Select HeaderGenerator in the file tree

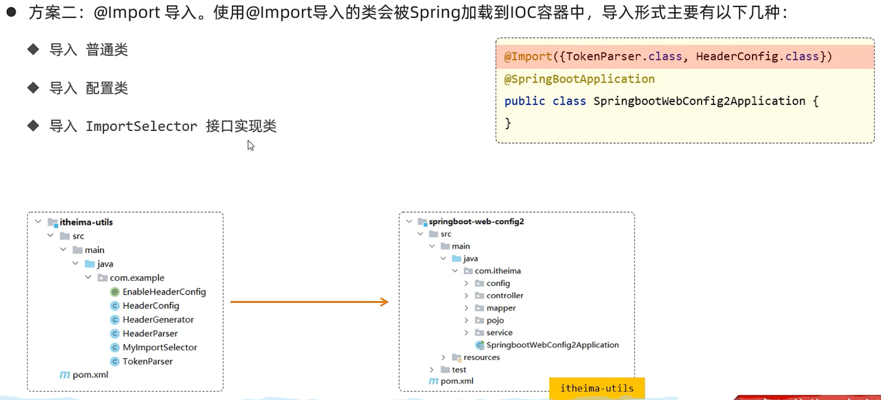(158, 320)
